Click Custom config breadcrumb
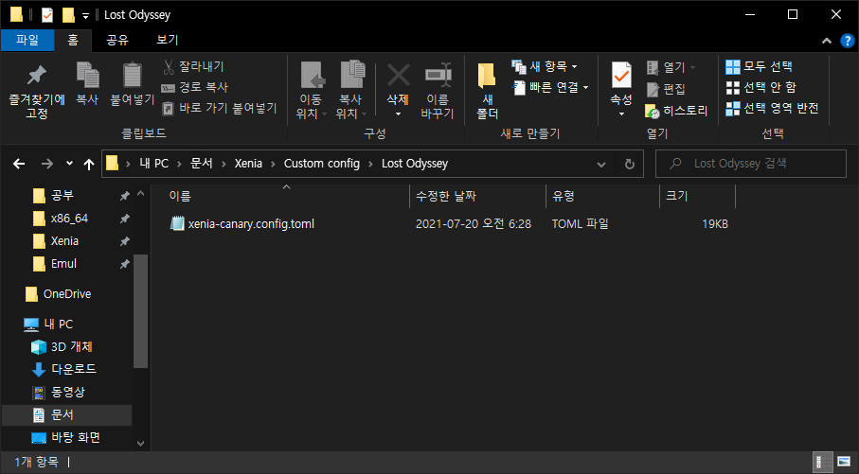The image size is (859, 474). [x=322, y=164]
